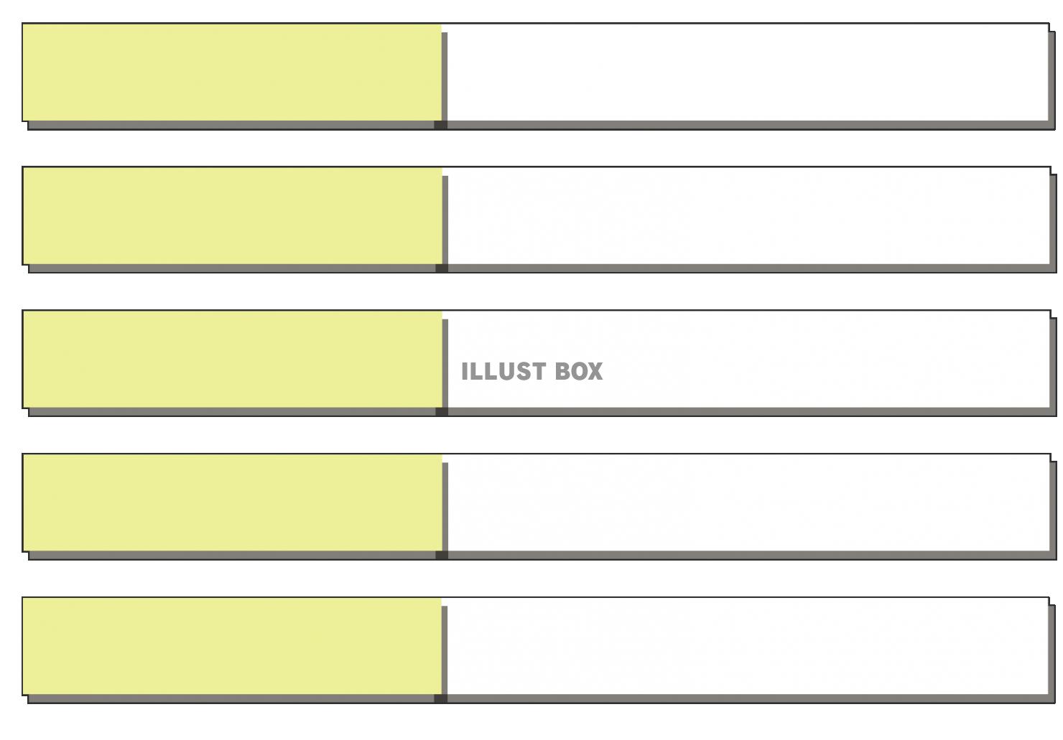Image resolution: width=1063 pixels, height=740 pixels.
Task: Click the third yellow label box
Action: (x=232, y=359)
